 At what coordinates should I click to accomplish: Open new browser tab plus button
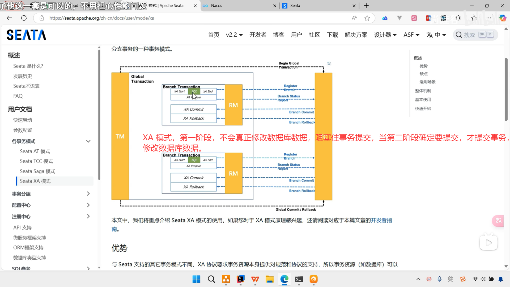[x=366, y=6]
